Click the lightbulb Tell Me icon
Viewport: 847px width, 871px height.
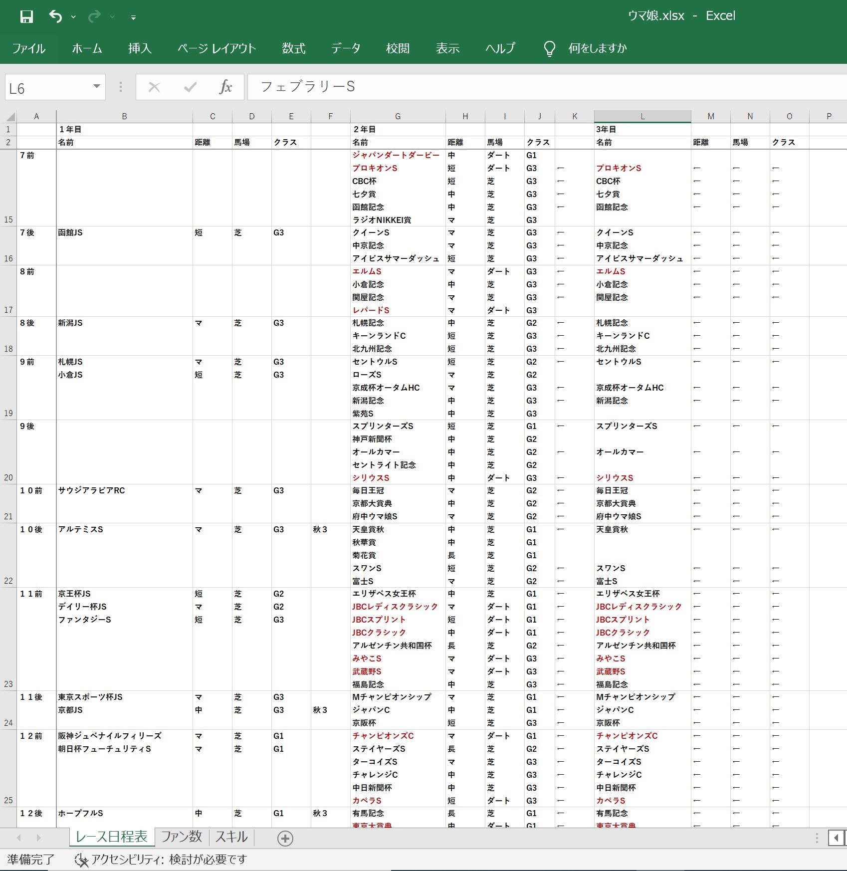click(549, 48)
